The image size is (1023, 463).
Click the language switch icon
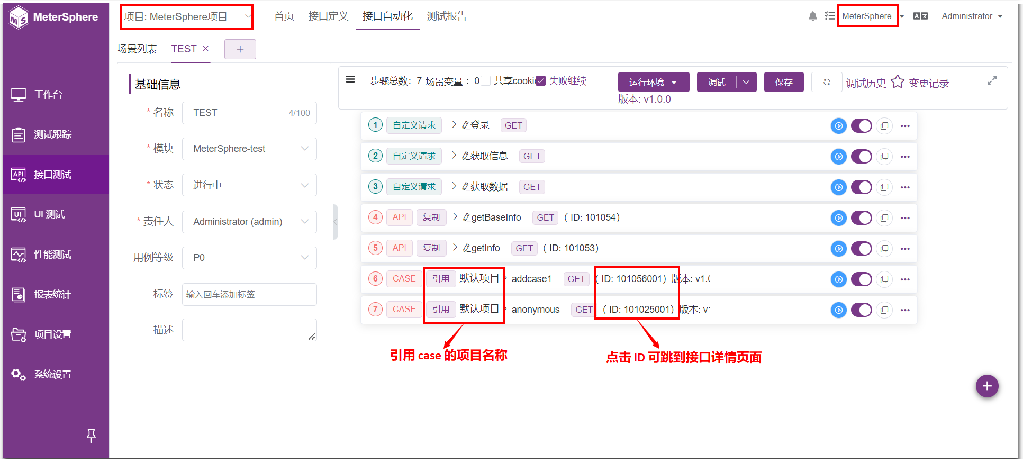click(920, 16)
